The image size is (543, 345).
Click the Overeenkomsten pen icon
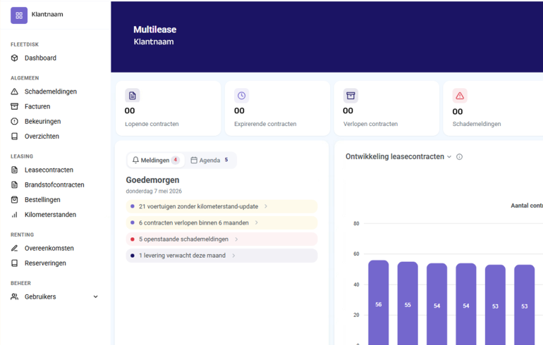click(15, 248)
